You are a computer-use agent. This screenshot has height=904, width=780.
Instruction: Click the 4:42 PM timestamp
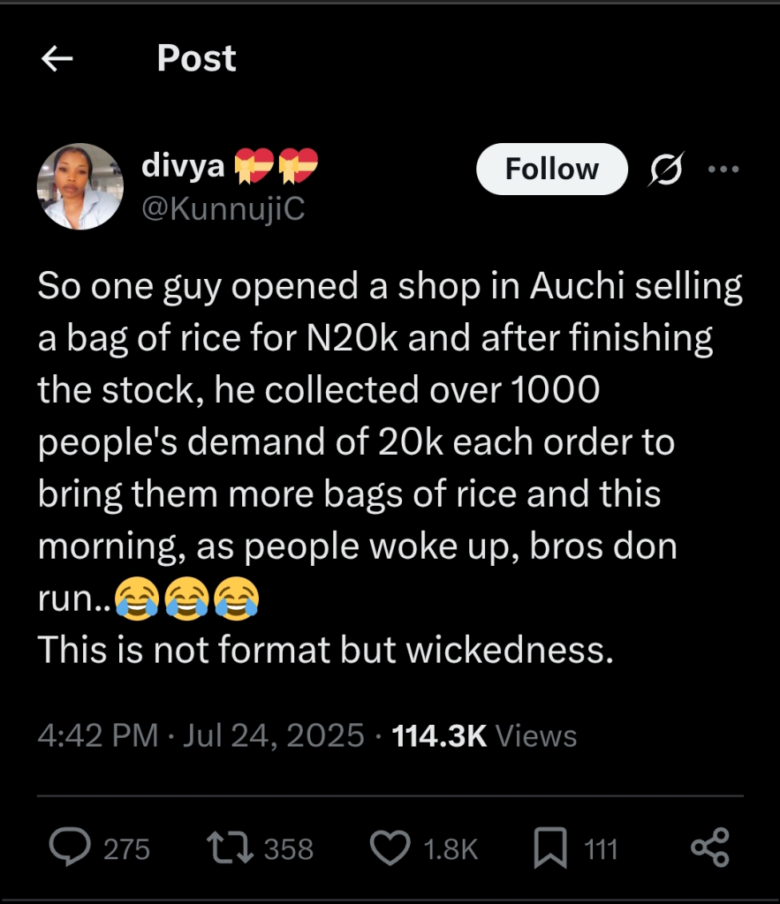[x=98, y=735]
